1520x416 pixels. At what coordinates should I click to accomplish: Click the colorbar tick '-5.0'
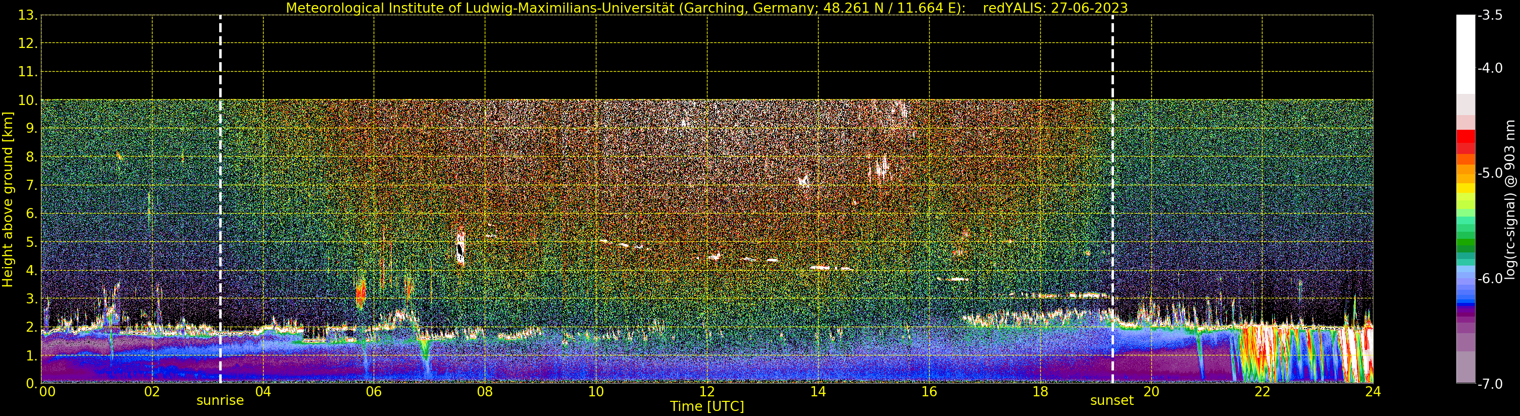(x=1490, y=173)
